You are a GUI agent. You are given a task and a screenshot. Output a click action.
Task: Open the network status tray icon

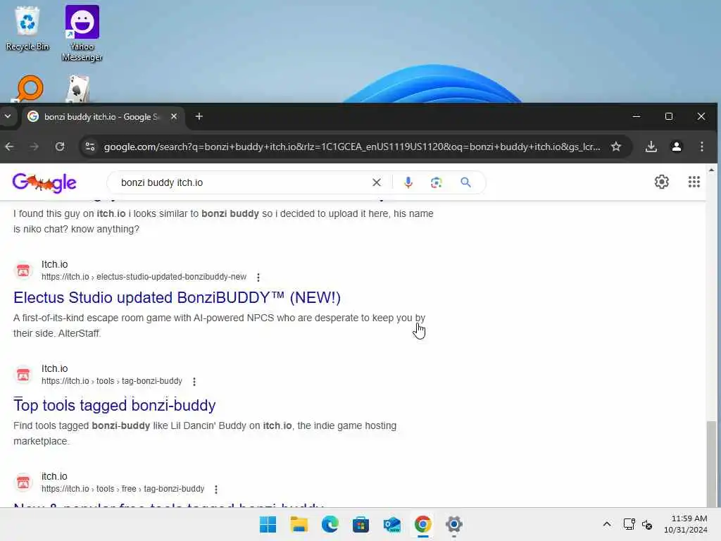[x=629, y=524]
